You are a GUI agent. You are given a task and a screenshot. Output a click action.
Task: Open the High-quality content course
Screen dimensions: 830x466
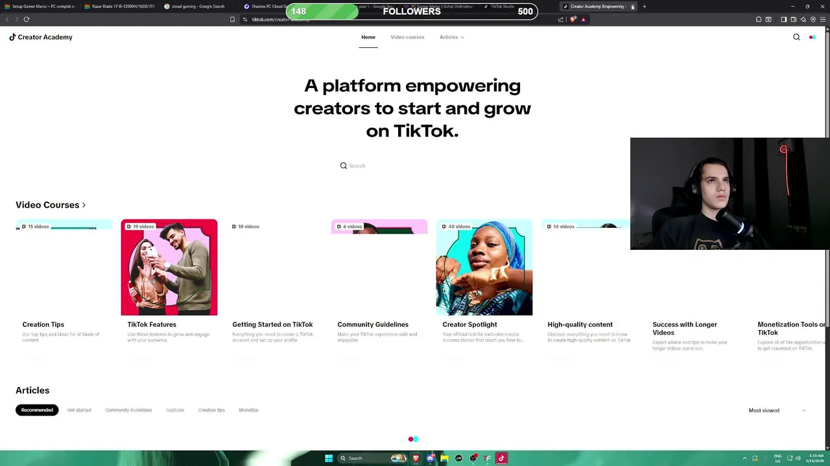[x=580, y=325]
